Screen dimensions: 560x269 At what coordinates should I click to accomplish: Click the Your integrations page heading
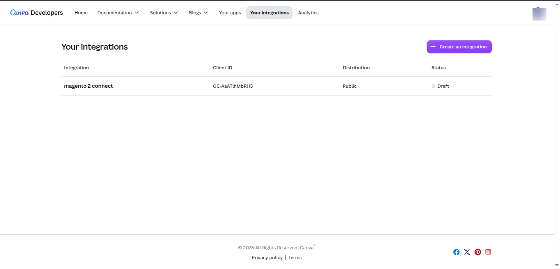[94, 47]
